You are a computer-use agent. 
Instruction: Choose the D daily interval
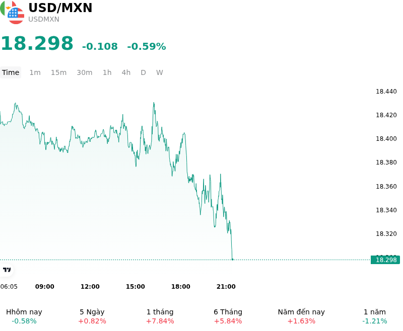143,72
